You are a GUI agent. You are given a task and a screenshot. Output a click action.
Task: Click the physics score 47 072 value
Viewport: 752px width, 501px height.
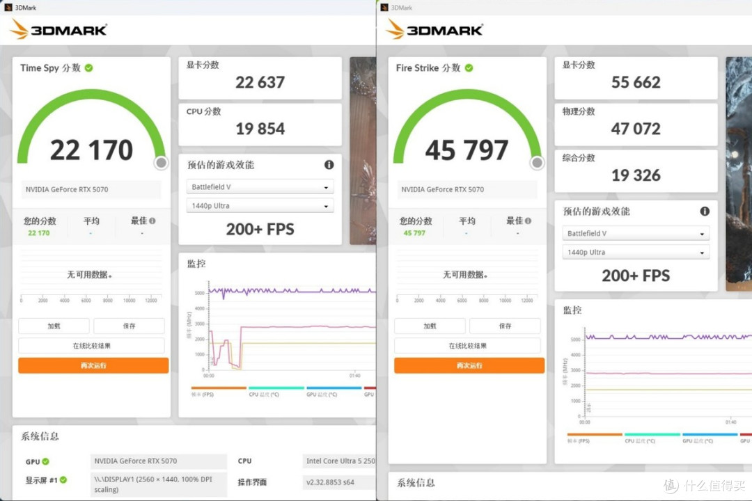pyautogui.click(x=636, y=129)
